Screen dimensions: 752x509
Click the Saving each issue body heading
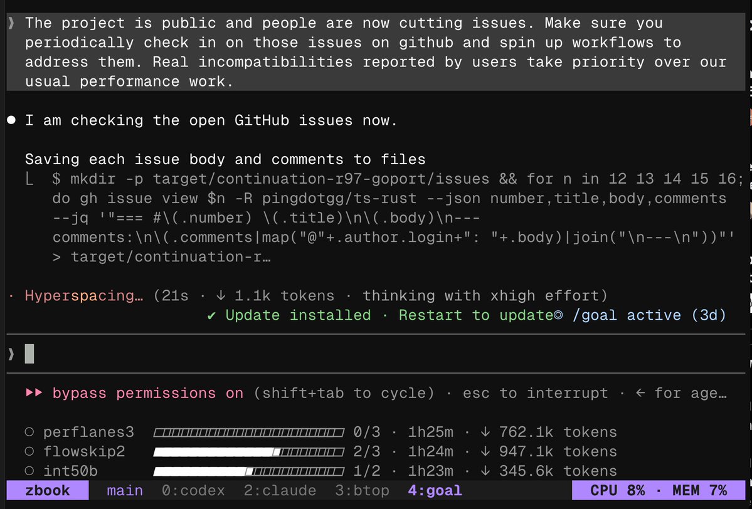coord(225,159)
